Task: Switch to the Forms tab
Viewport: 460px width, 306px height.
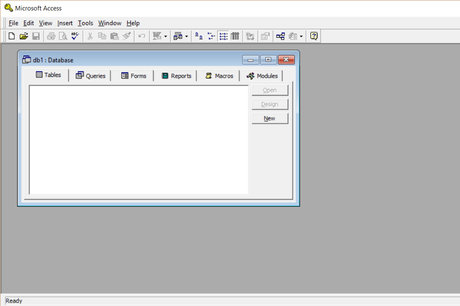Action: [134, 76]
